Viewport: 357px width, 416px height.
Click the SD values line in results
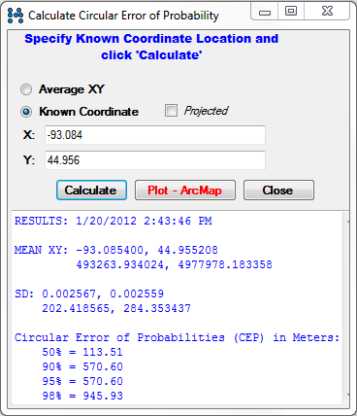click(89, 294)
